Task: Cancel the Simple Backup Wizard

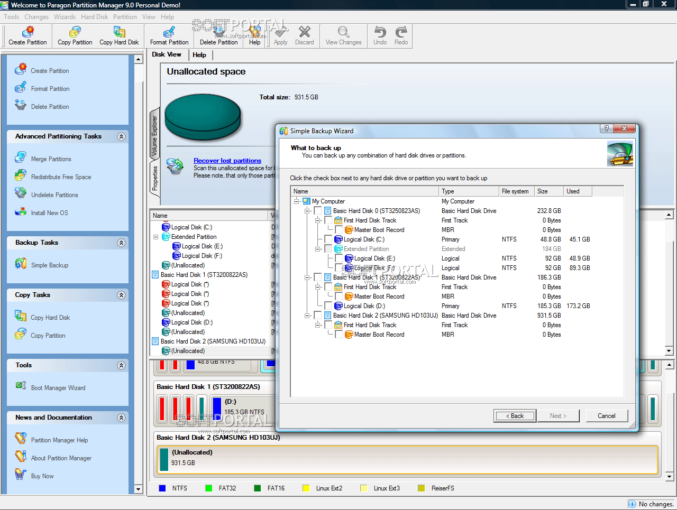Action: (x=607, y=416)
